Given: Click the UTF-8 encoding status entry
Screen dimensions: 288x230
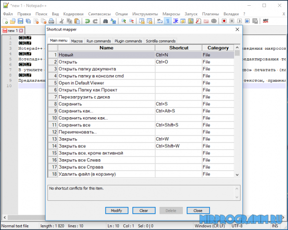Looking at the screenshot, I should coord(237,226).
